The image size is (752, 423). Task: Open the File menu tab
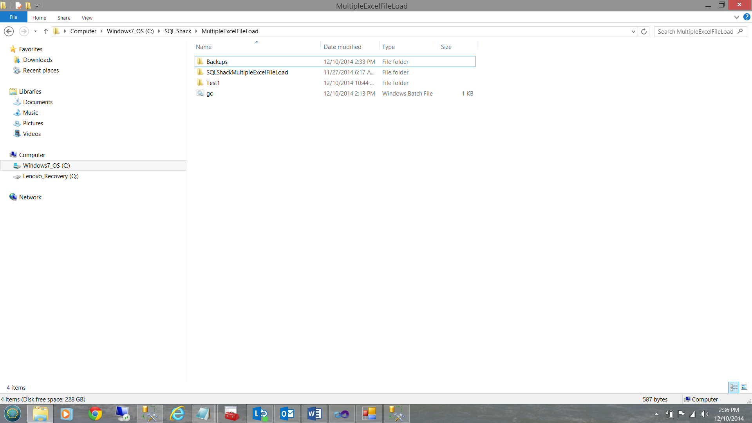[x=13, y=17]
